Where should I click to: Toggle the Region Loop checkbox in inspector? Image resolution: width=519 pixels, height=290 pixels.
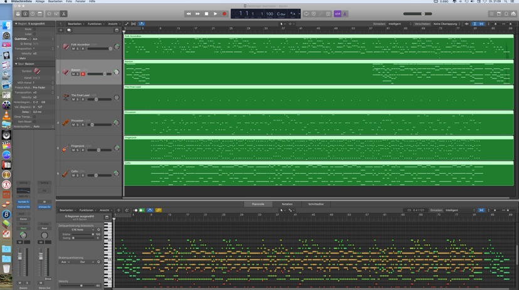pyautogui.click(x=34, y=34)
